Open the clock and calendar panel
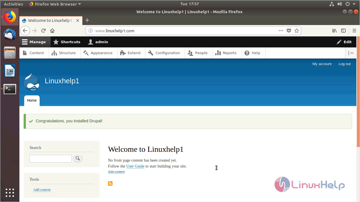Viewport: 360px width, 202px height. (190, 4)
